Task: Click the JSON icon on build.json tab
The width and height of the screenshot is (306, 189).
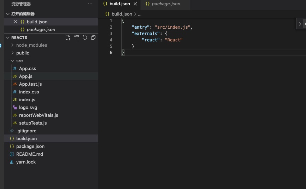Action: tap(105, 4)
